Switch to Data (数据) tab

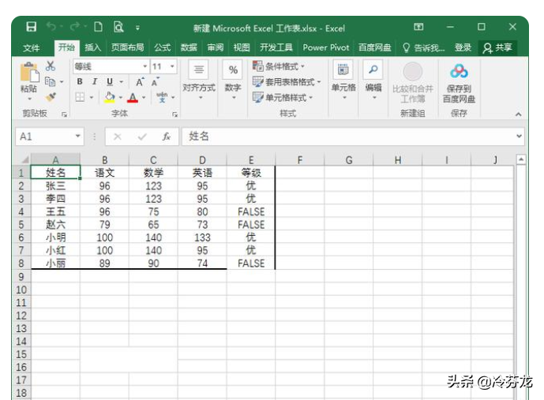tap(189, 47)
